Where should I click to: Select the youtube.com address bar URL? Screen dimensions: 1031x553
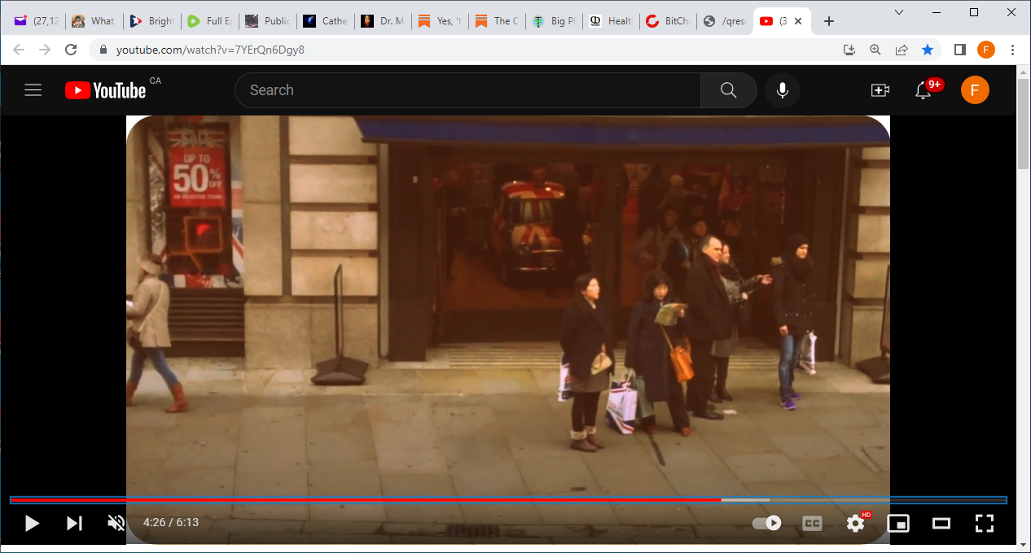[210, 50]
